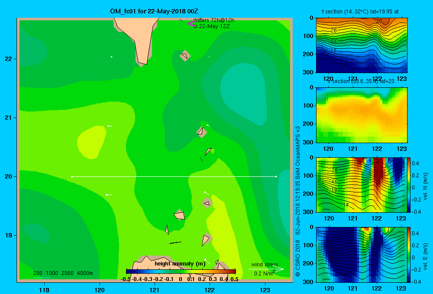Click the 4000m depth contour legend value
The image size is (433, 294).
(x=85, y=273)
